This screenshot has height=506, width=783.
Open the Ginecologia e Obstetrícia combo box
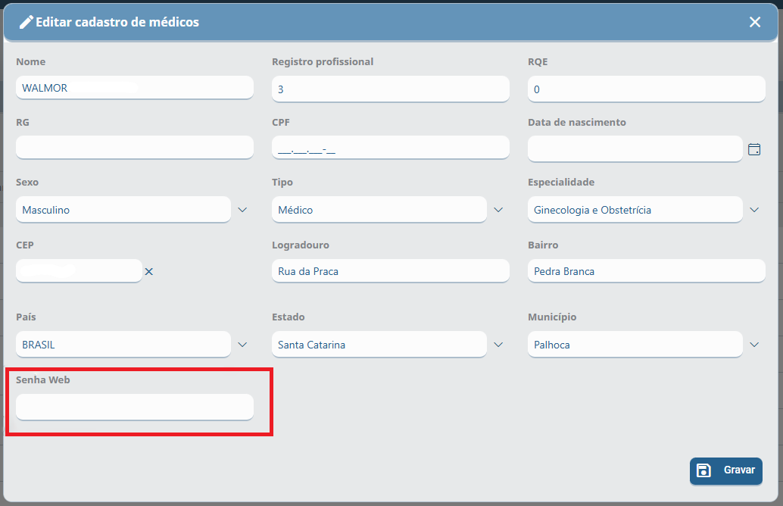(635, 209)
